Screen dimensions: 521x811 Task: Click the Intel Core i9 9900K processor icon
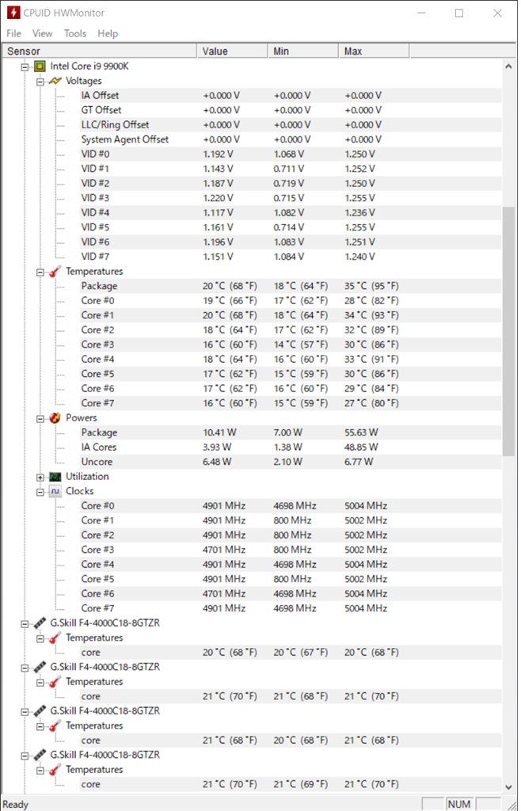tap(40, 67)
